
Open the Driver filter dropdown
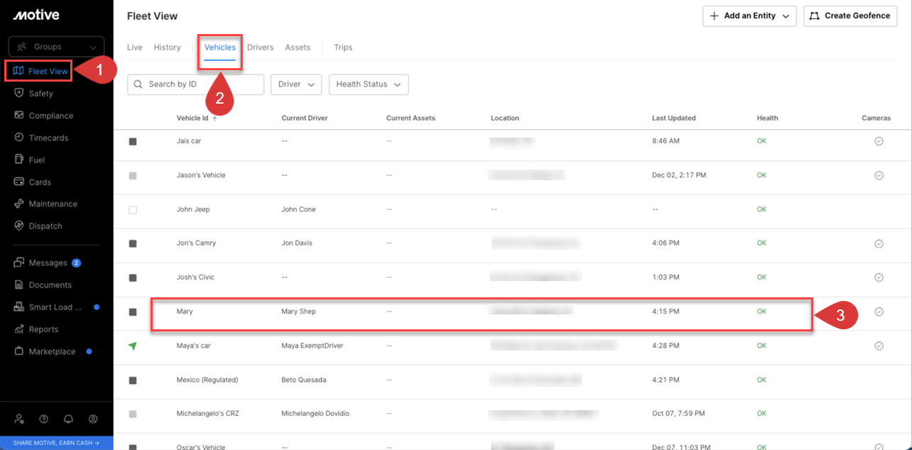pyautogui.click(x=296, y=84)
